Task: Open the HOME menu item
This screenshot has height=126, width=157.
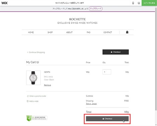Action: click(x=31, y=33)
